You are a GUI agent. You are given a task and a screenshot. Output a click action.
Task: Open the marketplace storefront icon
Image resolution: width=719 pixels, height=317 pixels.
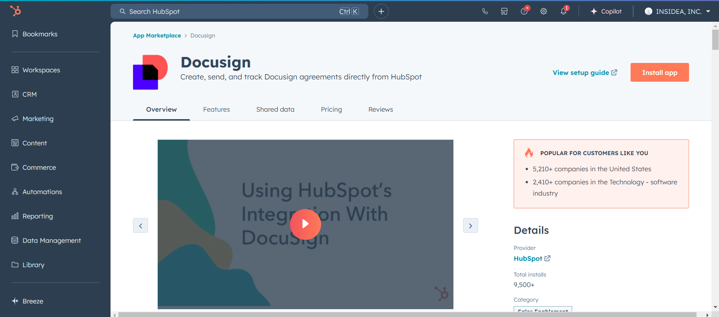(504, 11)
